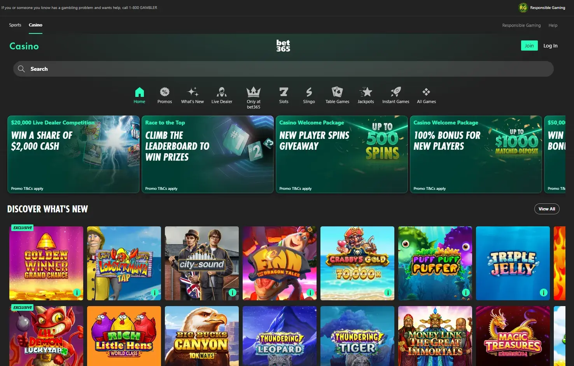Launch Thundering Leopard game

tap(280, 336)
